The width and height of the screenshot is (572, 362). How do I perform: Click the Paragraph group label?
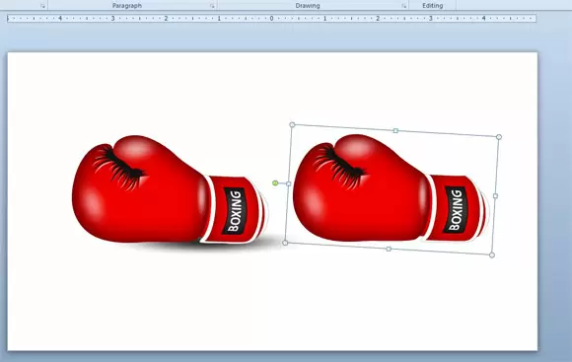point(127,6)
